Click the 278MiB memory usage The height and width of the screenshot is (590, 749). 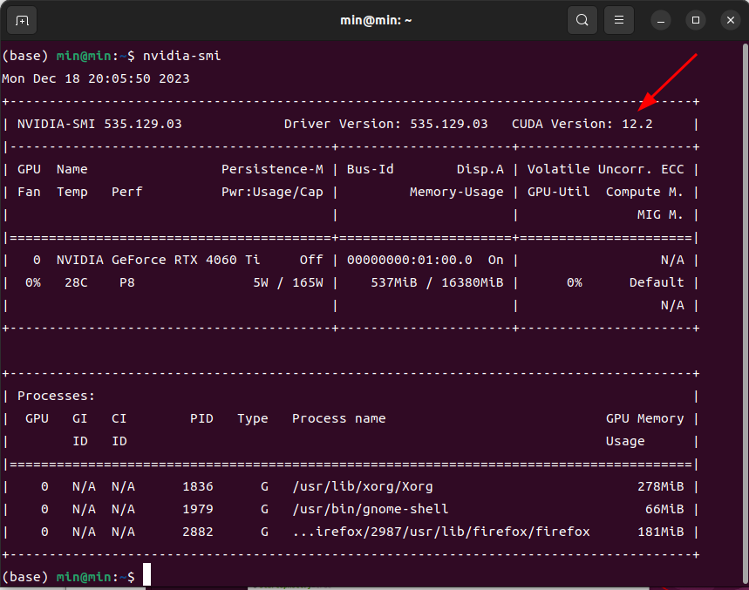click(661, 487)
